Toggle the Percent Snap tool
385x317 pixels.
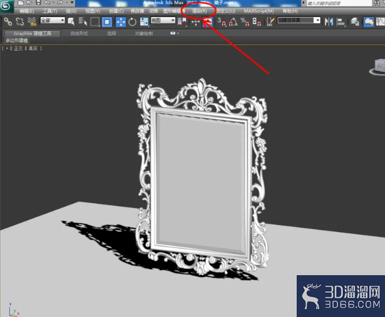point(245,22)
